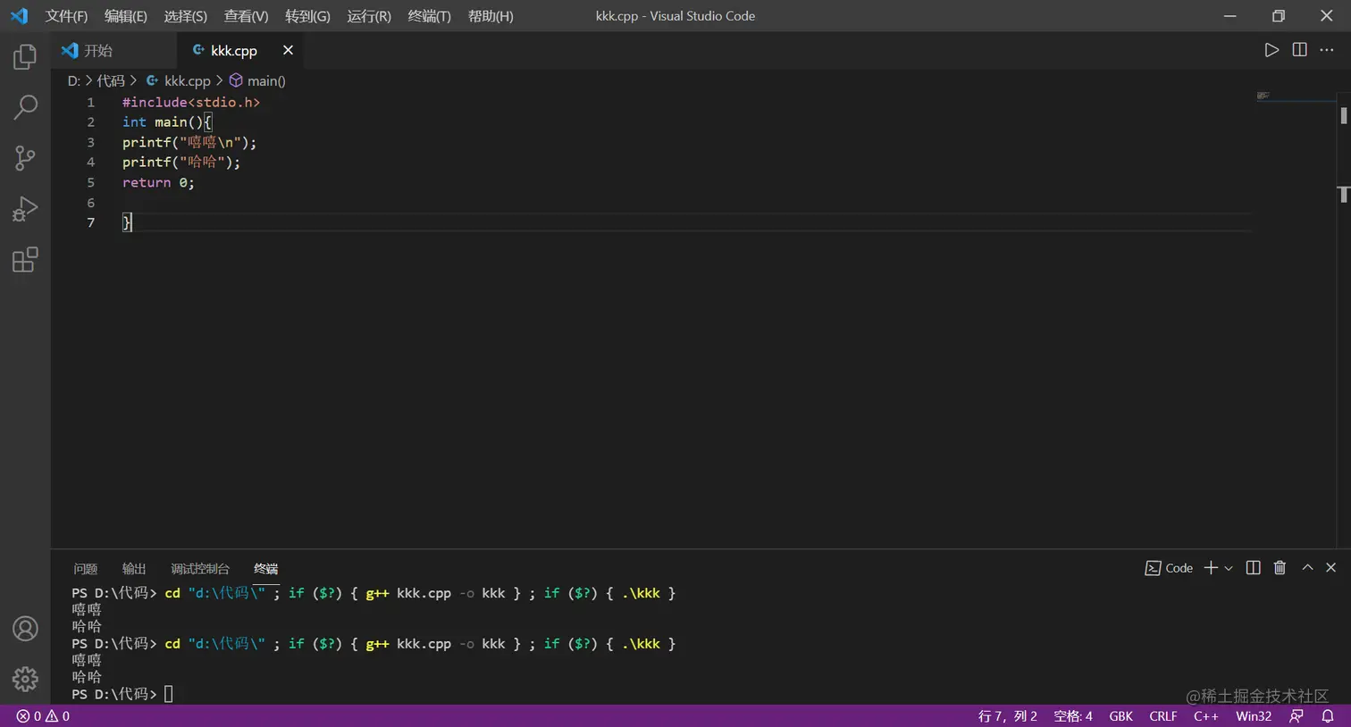Click the terminal input prompt line
1351x727 pixels.
click(170, 694)
